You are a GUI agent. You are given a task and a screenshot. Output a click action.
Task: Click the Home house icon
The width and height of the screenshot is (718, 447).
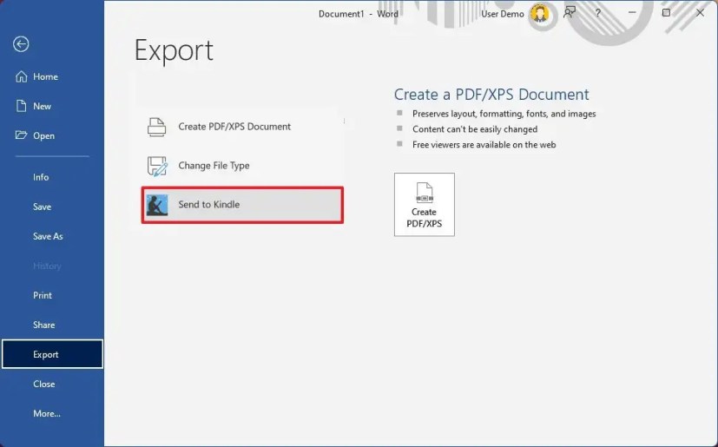[x=21, y=76]
